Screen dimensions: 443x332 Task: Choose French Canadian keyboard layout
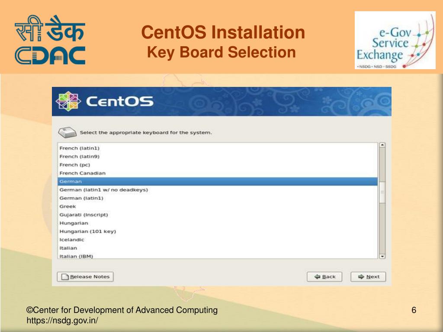pyautogui.click(x=218, y=173)
